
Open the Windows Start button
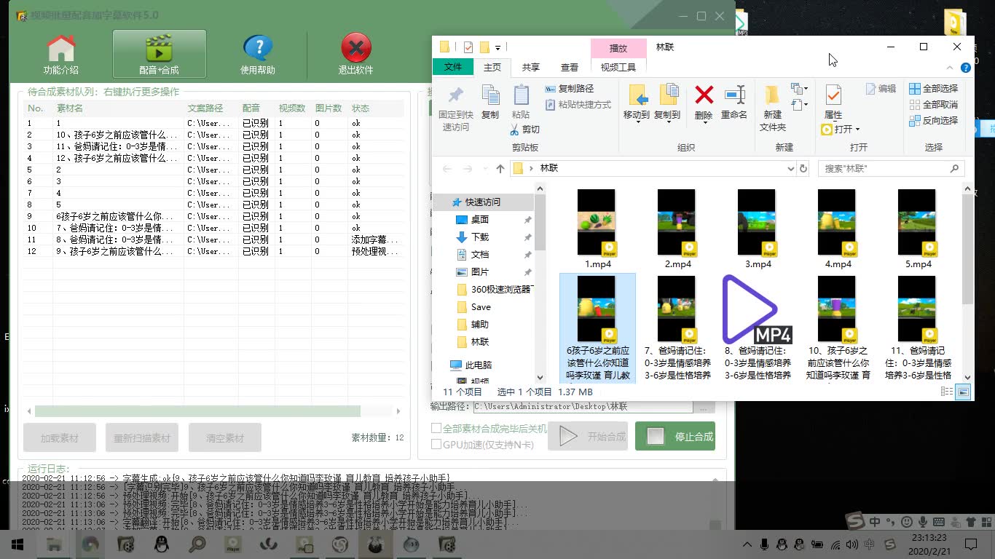[x=17, y=544]
